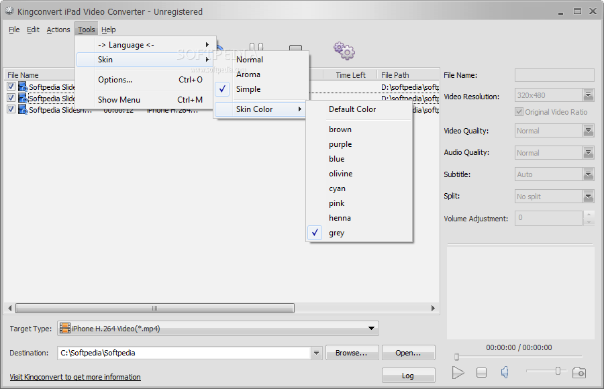Increase Volume Adjustment with up arrow
This screenshot has width=604, height=389.
(x=589, y=215)
